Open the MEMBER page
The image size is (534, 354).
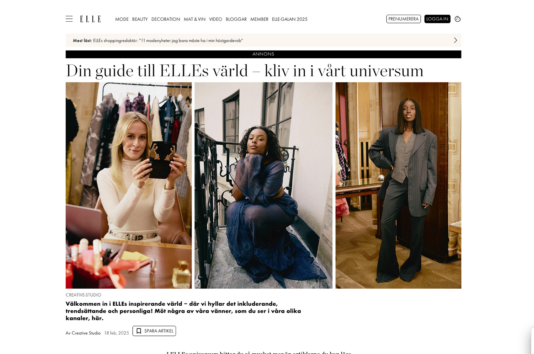pyautogui.click(x=259, y=19)
